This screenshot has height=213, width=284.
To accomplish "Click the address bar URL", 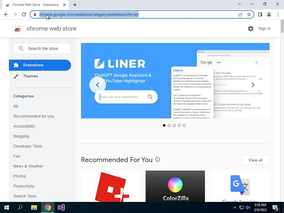I will [89, 14].
